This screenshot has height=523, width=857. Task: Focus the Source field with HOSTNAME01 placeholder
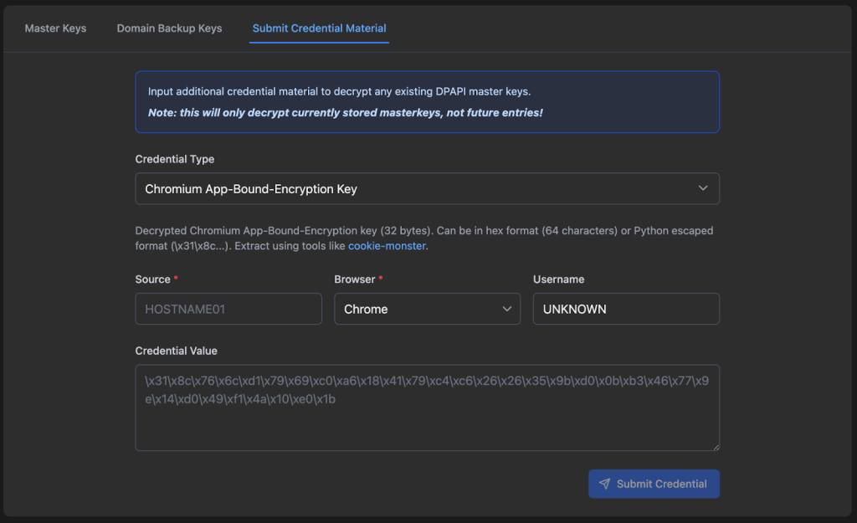click(x=228, y=309)
